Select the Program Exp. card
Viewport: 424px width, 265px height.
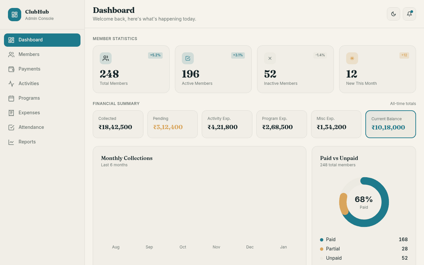tap(282, 124)
